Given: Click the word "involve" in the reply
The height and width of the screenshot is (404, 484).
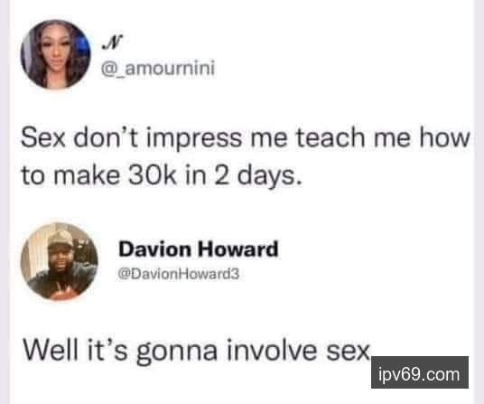Looking at the screenshot, I should [x=272, y=351].
